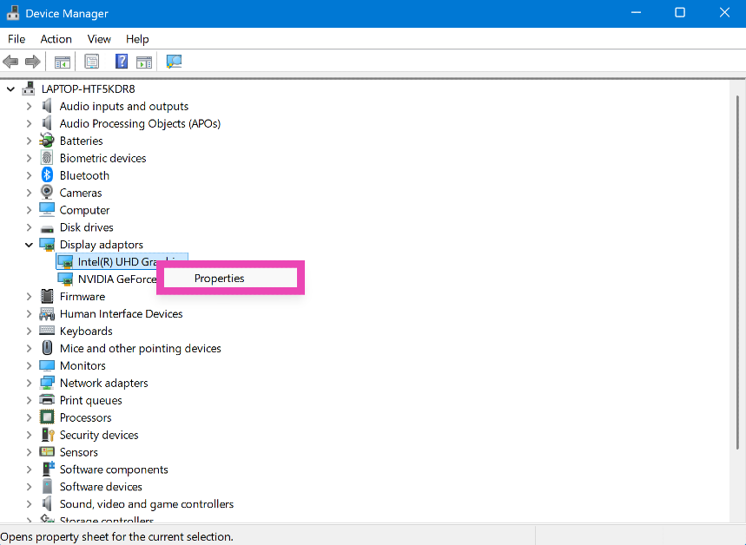This screenshot has width=746, height=545.
Task: Open the File menu
Action: pos(17,39)
